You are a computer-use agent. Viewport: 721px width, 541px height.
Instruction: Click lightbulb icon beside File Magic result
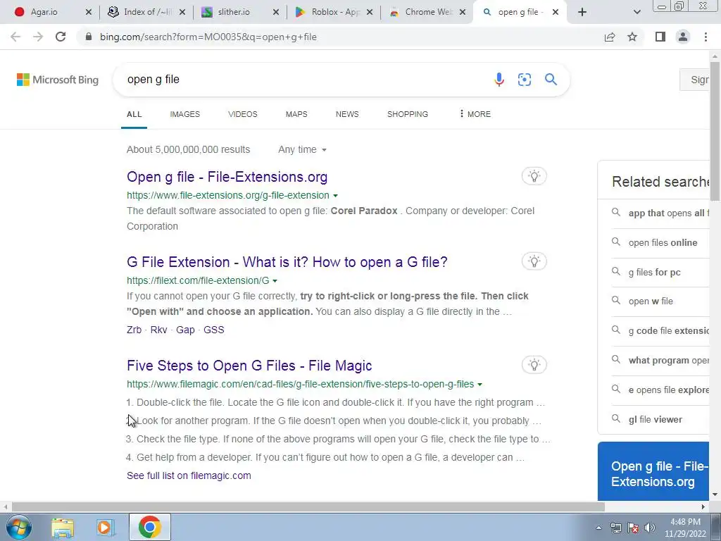click(534, 365)
